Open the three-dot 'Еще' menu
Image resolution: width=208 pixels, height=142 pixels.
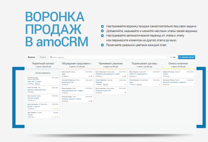pos(173,57)
